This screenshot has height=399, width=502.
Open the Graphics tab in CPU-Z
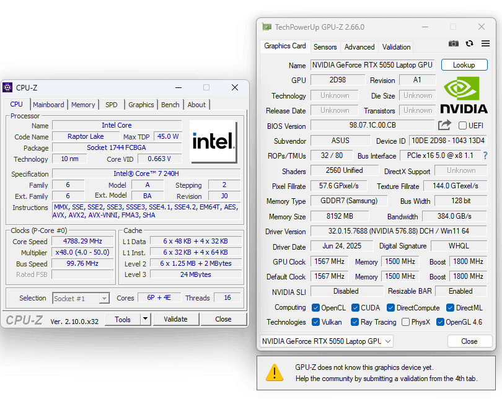pyautogui.click(x=141, y=105)
